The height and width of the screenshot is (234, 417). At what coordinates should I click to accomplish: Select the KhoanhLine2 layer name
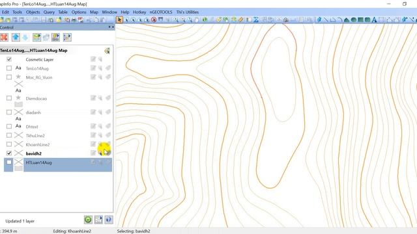point(38,144)
